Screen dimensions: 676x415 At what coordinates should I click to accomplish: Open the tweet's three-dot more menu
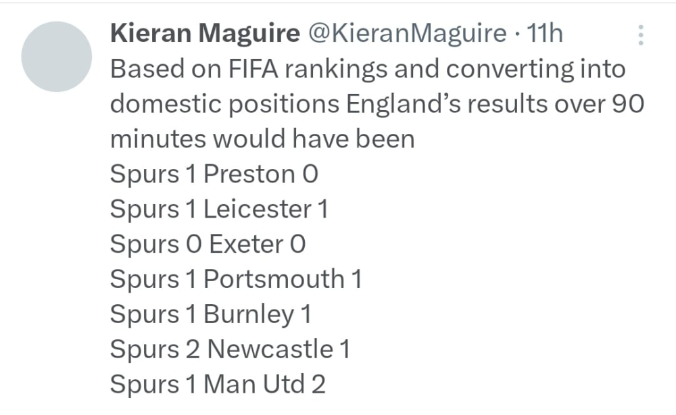(x=641, y=35)
